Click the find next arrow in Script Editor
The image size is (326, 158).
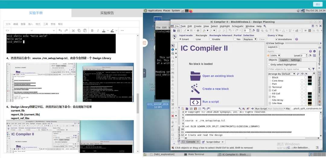click(244, 109)
